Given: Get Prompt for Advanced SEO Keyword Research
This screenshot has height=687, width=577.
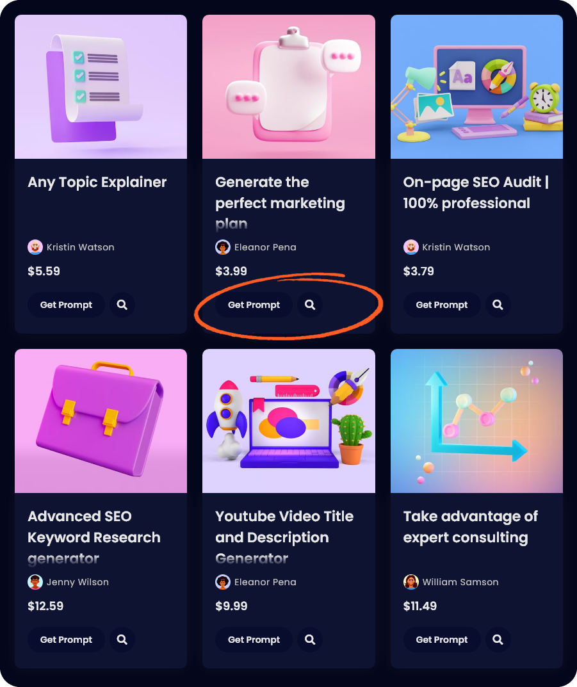Looking at the screenshot, I should coord(66,639).
